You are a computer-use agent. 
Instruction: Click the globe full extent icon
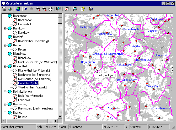18,9
